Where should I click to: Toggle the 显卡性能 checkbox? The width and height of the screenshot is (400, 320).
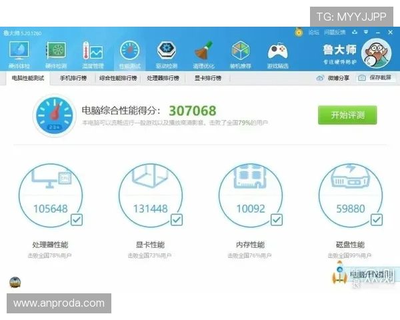tap(177, 220)
